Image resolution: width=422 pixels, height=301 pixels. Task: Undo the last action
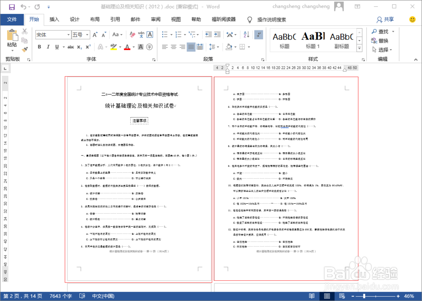pyautogui.click(x=23, y=7)
